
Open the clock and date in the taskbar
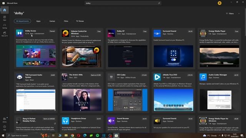click(x=234, y=135)
